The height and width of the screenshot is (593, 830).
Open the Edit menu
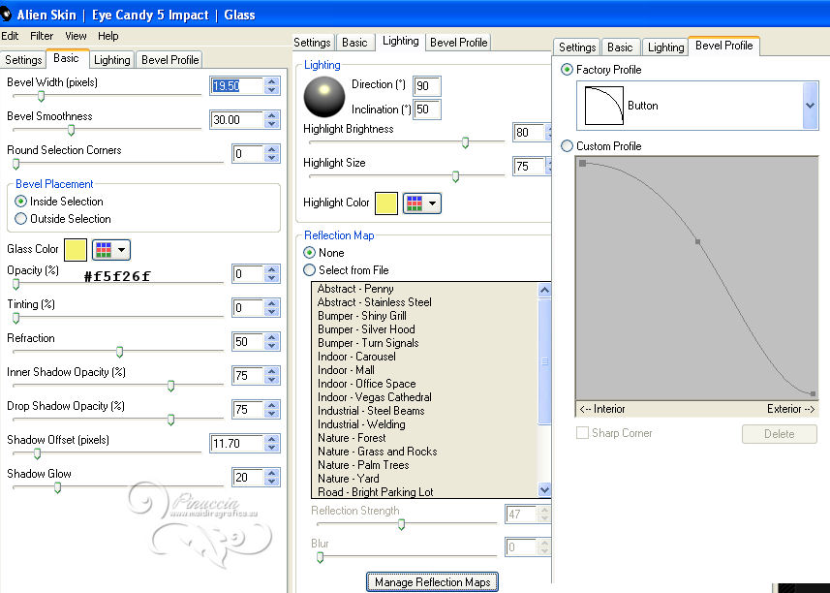(10, 36)
